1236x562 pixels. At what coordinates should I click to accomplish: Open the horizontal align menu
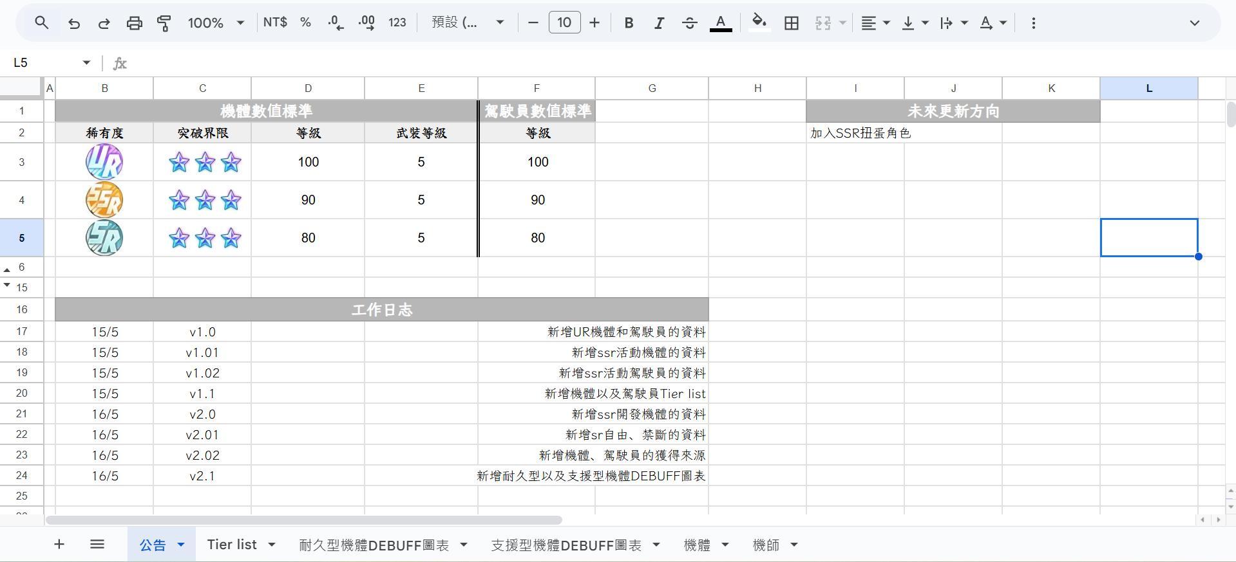point(875,23)
